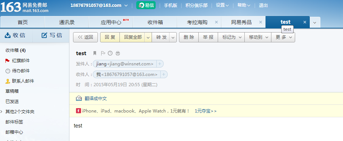Switch to 通讯录 tab

click(67, 22)
